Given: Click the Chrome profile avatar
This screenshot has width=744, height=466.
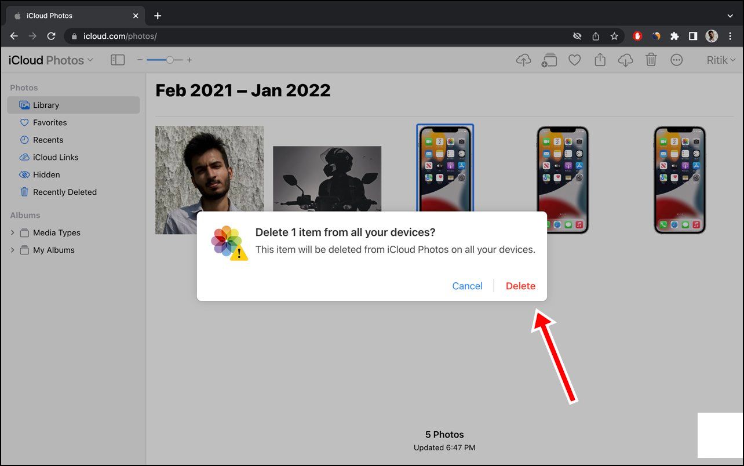Looking at the screenshot, I should click(x=712, y=36).
